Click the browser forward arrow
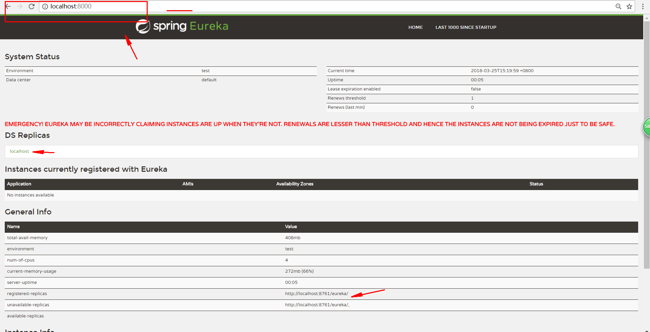Screen dimensions: 650x332 pyautogui.click(x=20, y=6)
